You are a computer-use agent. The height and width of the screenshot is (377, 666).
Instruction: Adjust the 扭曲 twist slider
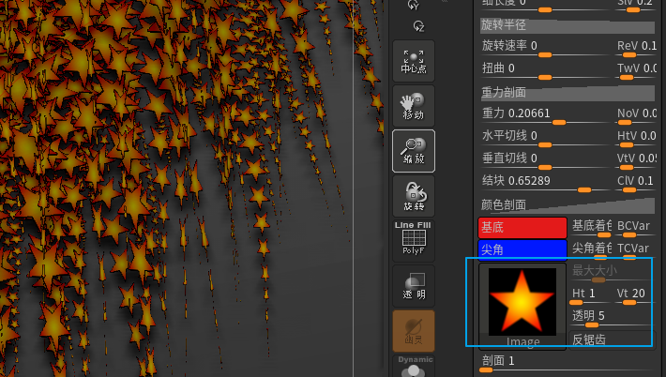[546, 70]
